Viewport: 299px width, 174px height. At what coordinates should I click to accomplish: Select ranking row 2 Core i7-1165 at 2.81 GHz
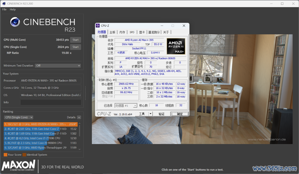coord(40,129)
